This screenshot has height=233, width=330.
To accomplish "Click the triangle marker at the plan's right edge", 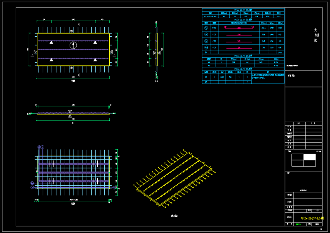I will click(x=111, y=52).
